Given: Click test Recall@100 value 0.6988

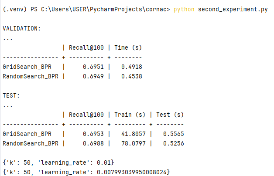Looking at the screenshot, I should [93, 144].
